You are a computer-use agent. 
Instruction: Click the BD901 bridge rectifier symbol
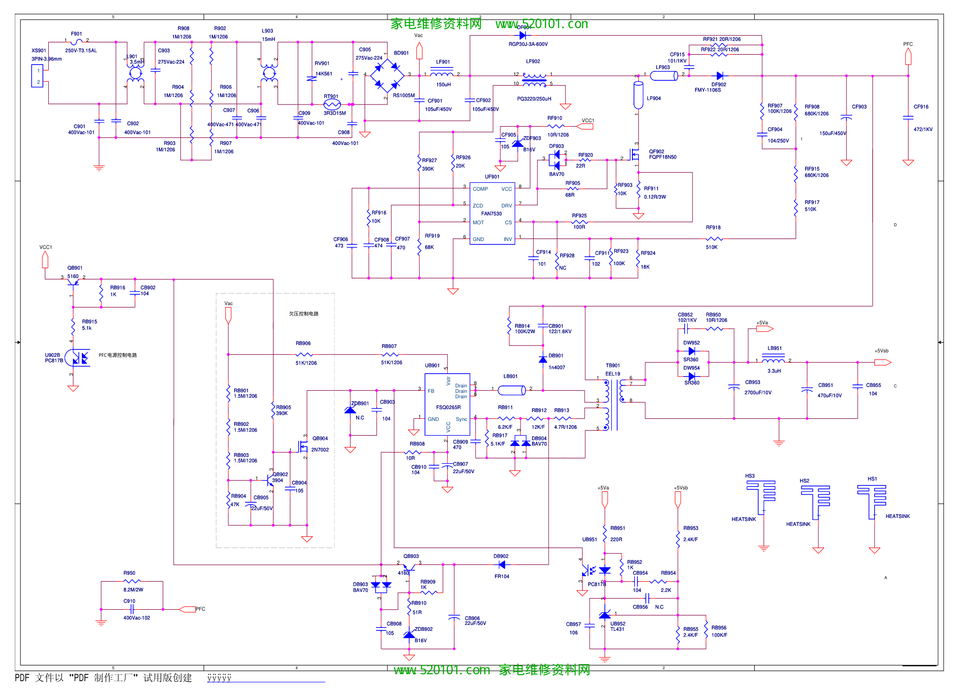pos(387,75)
